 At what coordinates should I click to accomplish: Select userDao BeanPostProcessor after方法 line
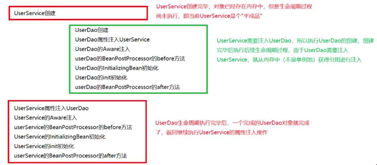tap(128, 87)
